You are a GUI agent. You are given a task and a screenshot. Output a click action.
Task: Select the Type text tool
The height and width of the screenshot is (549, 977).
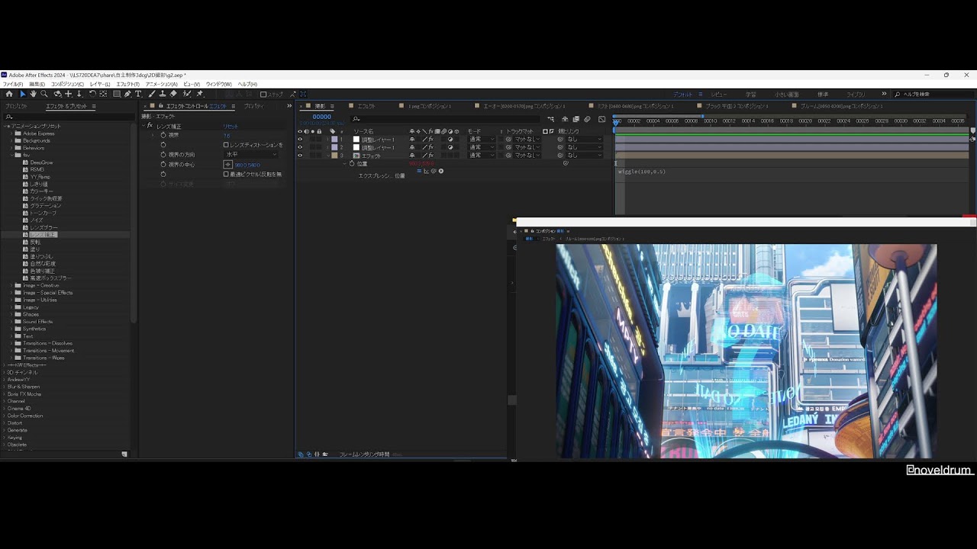point(138,94)
